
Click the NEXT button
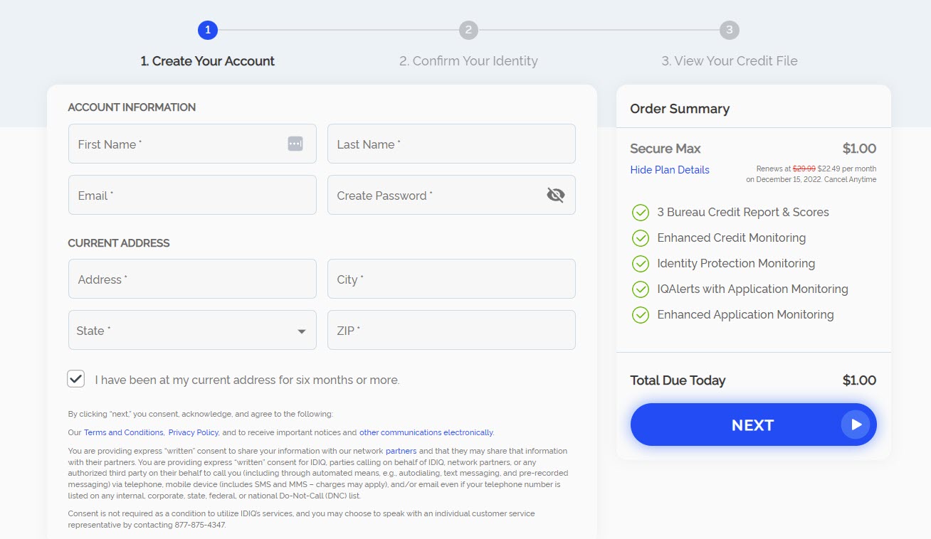753,425
